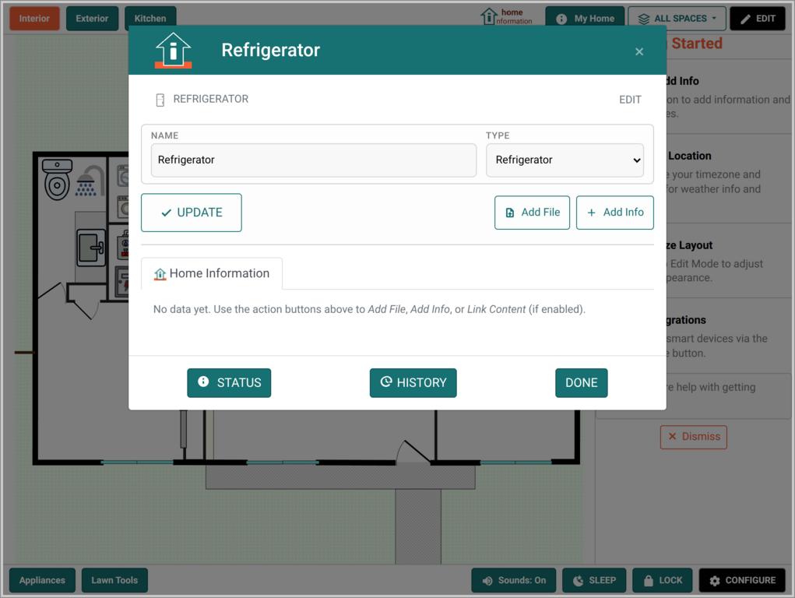
Task: Click the DONE button
Action: click(x=581, y=383)
